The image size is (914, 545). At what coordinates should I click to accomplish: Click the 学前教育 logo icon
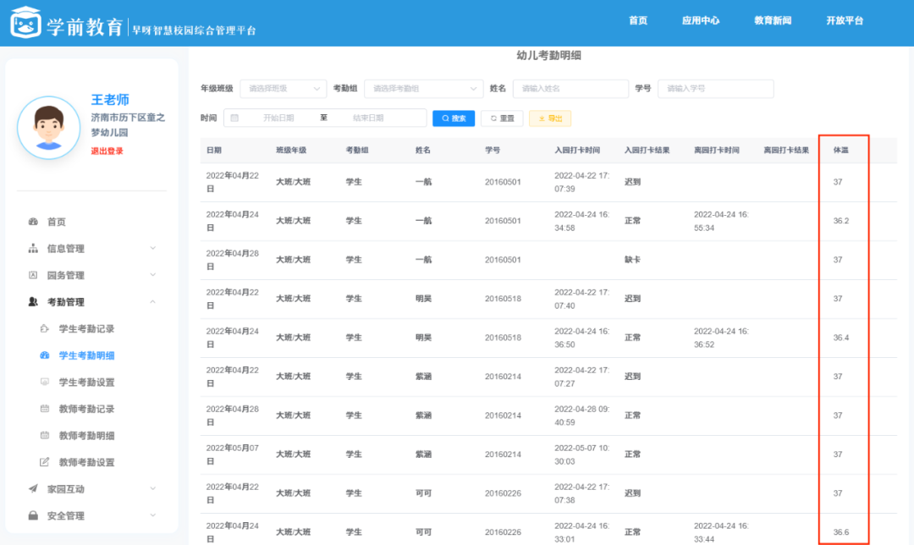coord(25,22)
